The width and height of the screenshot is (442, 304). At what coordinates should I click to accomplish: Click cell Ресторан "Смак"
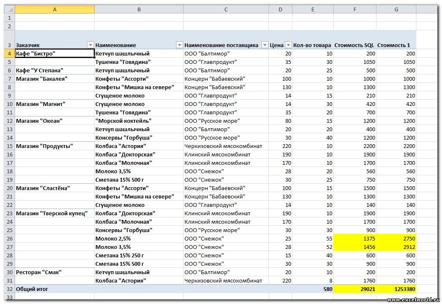pos(54,272)
